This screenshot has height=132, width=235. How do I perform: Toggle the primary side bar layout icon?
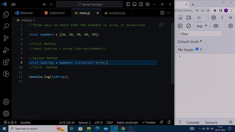pos(128,4)
